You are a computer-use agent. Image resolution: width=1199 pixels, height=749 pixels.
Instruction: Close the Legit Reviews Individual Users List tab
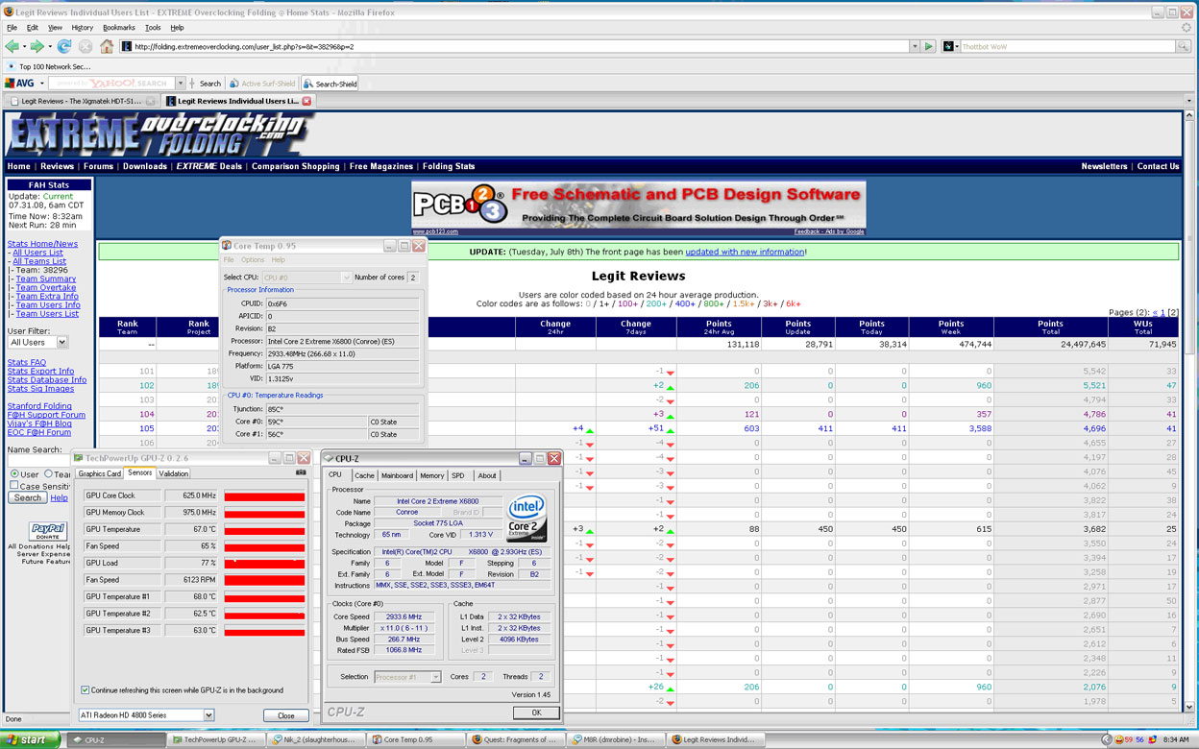coord(307,101)
